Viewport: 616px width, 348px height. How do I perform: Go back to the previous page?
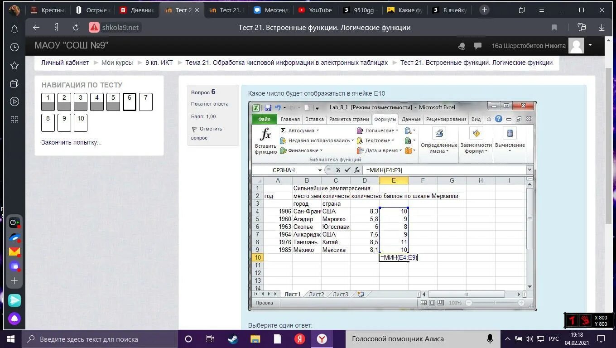click(36, 28)
